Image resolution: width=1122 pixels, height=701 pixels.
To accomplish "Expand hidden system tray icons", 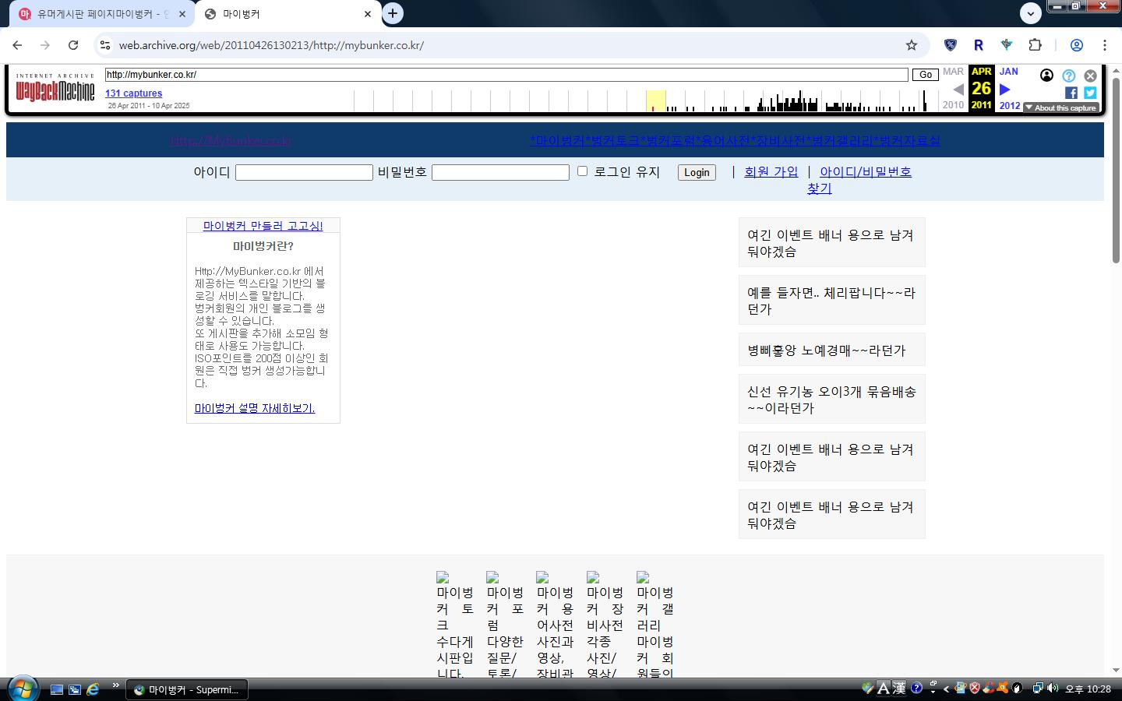I will 946,689.
